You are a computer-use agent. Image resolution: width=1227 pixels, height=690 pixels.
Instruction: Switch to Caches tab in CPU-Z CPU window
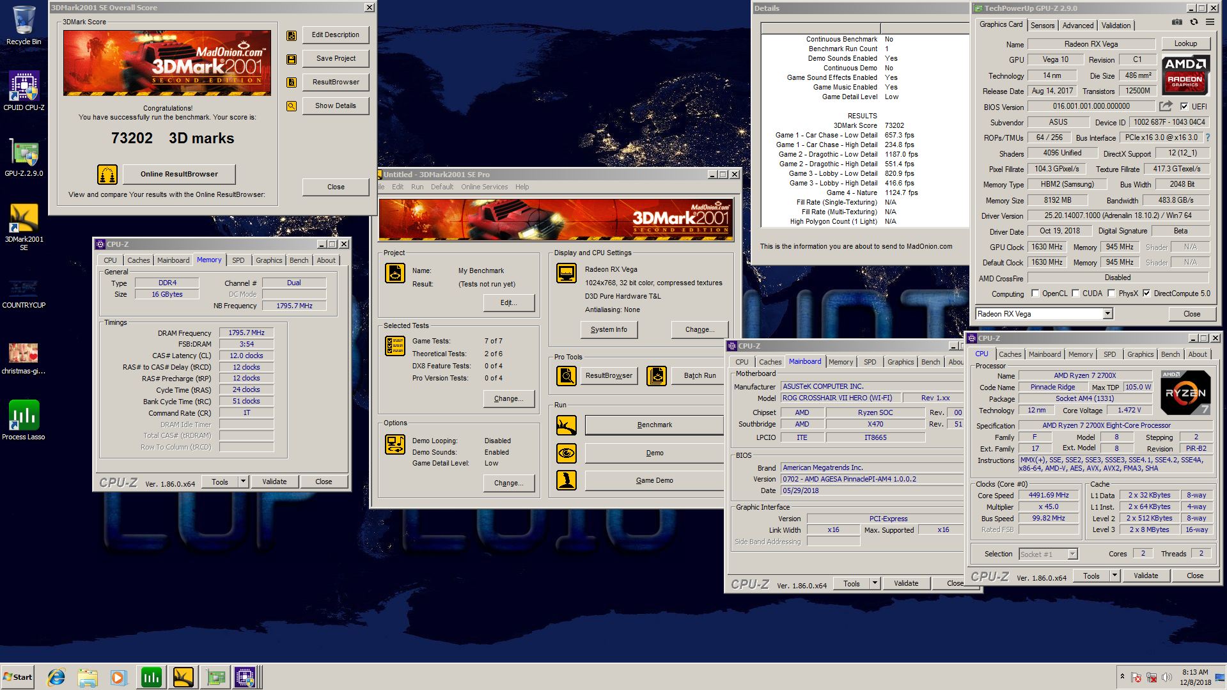(1010, 354)
